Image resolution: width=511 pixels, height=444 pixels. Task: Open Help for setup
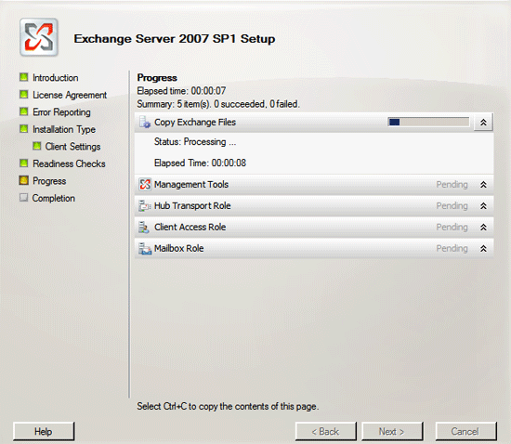[44, 431]
